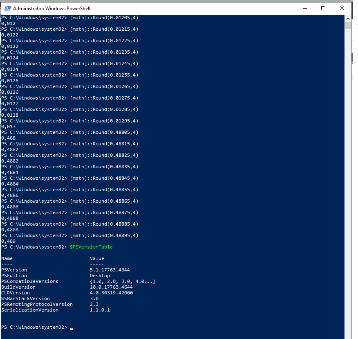Click the PSVersion row name
This screenshot has height=339, width=358.
tap(14, 270)
